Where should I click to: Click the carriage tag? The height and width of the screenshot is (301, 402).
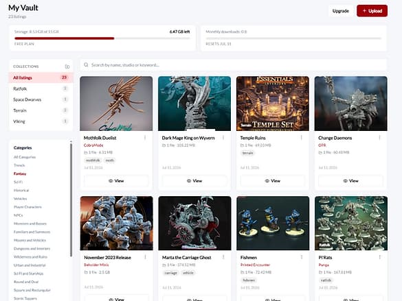(170, 273)
